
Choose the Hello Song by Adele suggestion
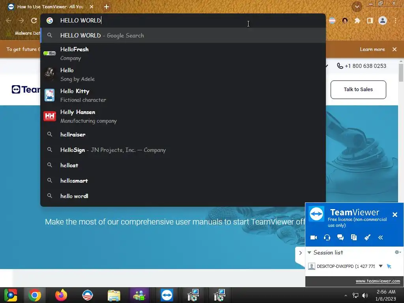[183, 75]
